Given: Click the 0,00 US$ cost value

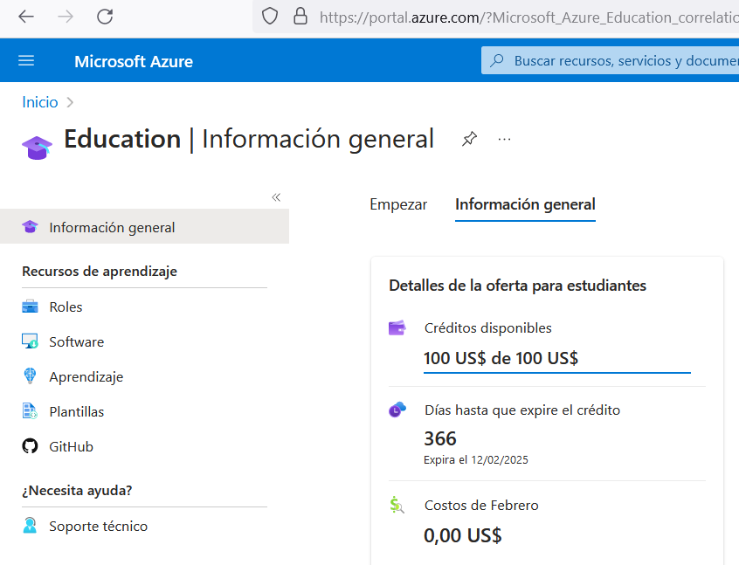Looking at the screenshot, I should pyautogui.click(x=463, y=535).
